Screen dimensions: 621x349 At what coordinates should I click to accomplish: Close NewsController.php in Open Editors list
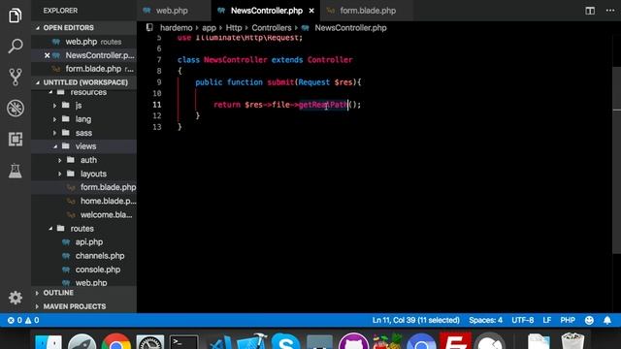48,55
